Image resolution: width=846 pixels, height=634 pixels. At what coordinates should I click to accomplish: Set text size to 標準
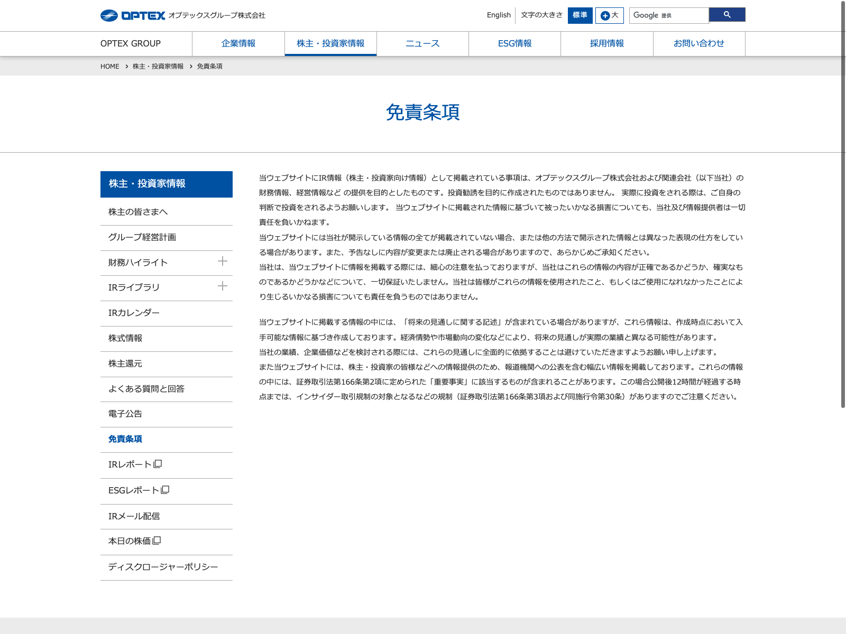pos(580,15)
